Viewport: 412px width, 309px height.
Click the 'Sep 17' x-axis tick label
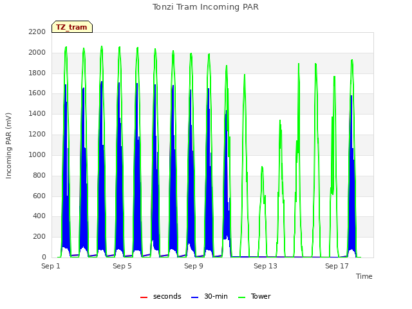337,266
